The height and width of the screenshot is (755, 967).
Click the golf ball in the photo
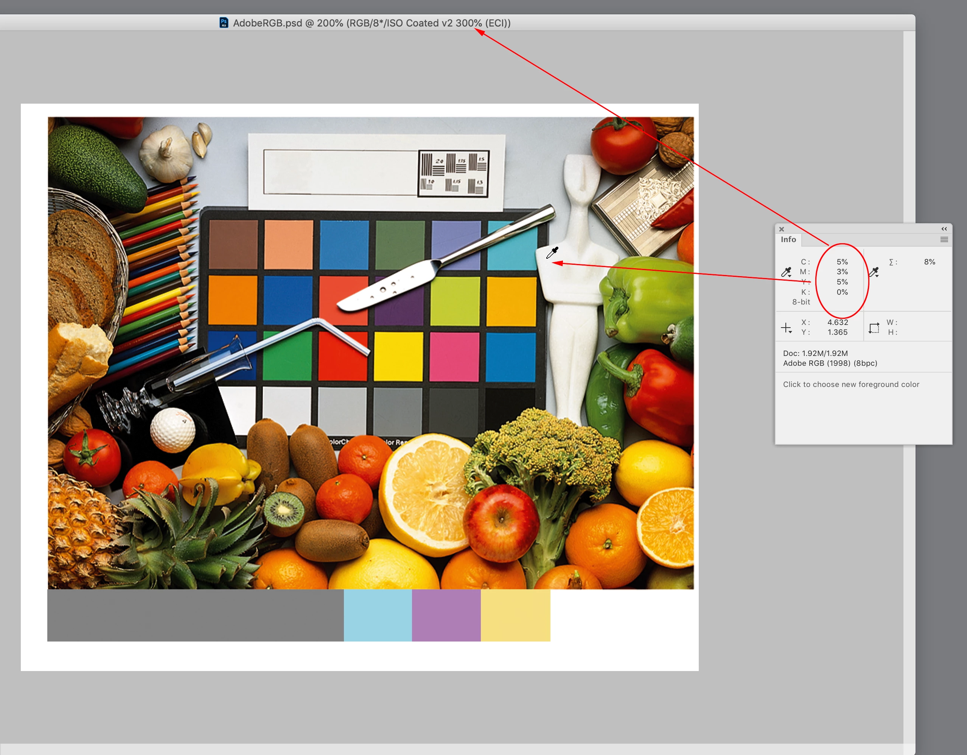click(173, 430)
